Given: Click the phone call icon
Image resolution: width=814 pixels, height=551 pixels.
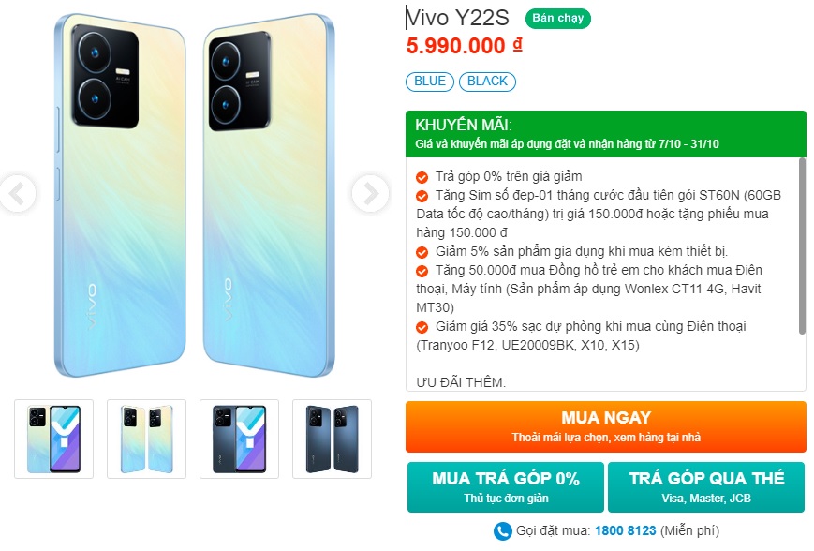Looking at the screenshot, I should coord(503,531).
